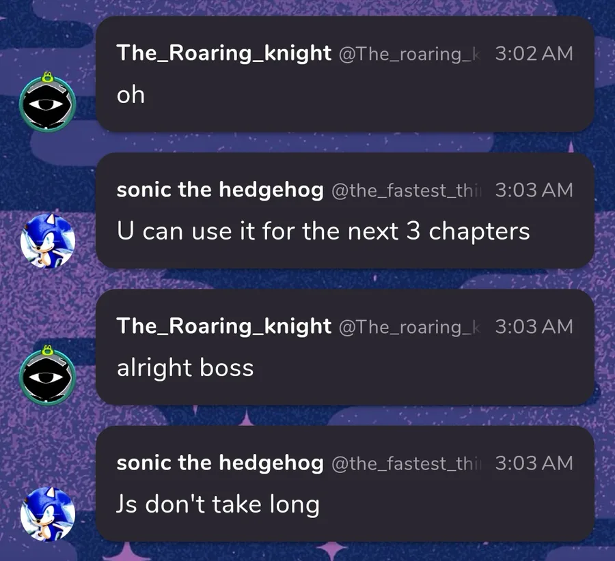Open The_Roaring_knight username above the "oh" message
This screenshot has height=561, width=615.
(x=224, y=53)
